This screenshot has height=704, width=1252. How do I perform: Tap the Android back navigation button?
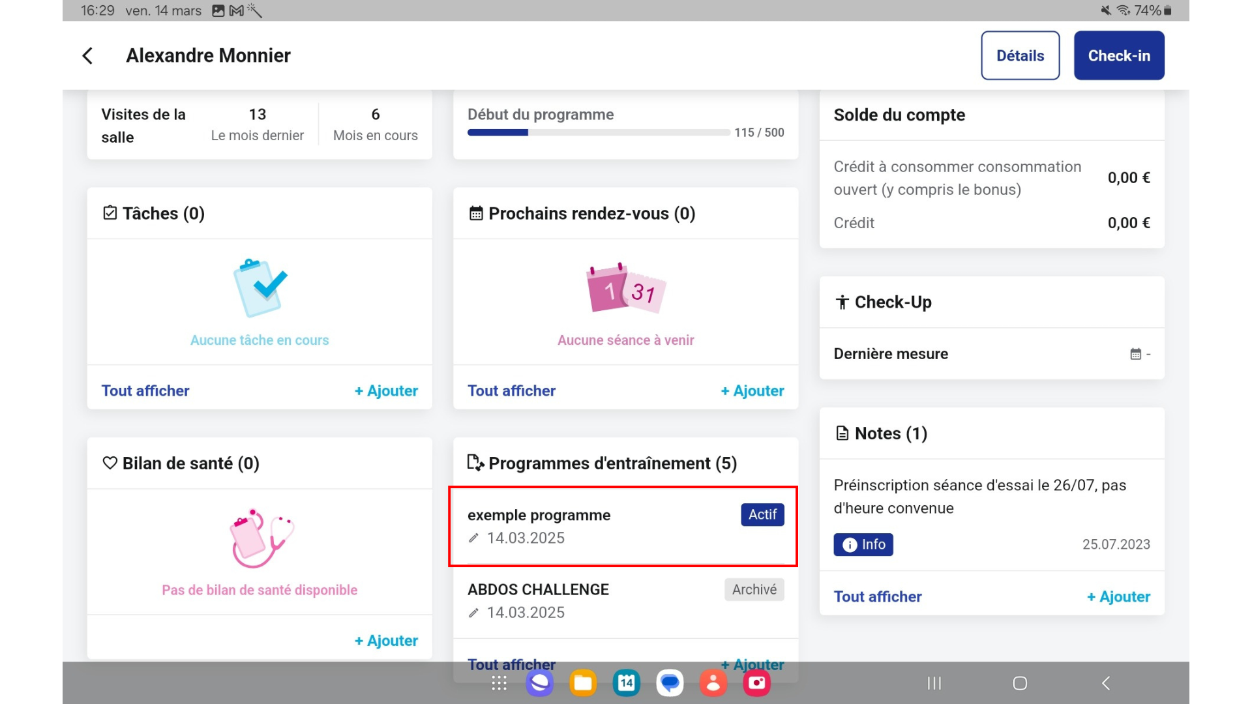(x=1106, y=683)
